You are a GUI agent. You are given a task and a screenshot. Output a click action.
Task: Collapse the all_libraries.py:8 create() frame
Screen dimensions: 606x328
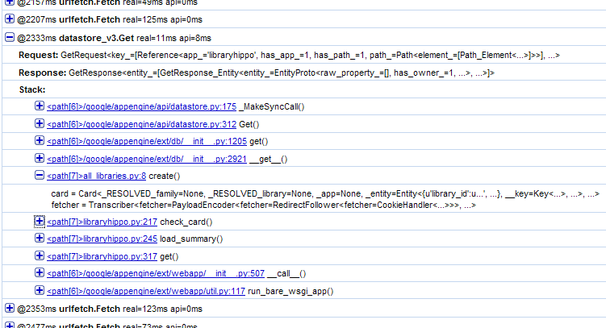click(x=40, y=175)
